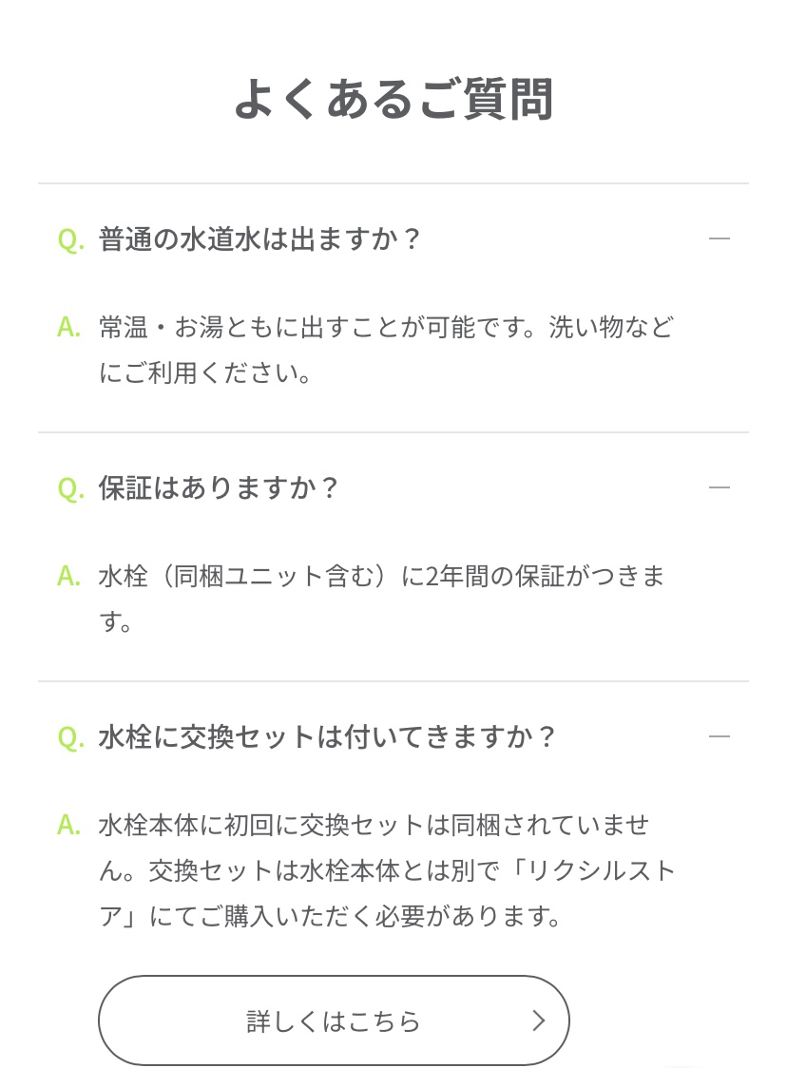Click the green A. marker before 水栓（同梱ユニット含む）
787x1068 pixels.
click(x=68, y=576)
